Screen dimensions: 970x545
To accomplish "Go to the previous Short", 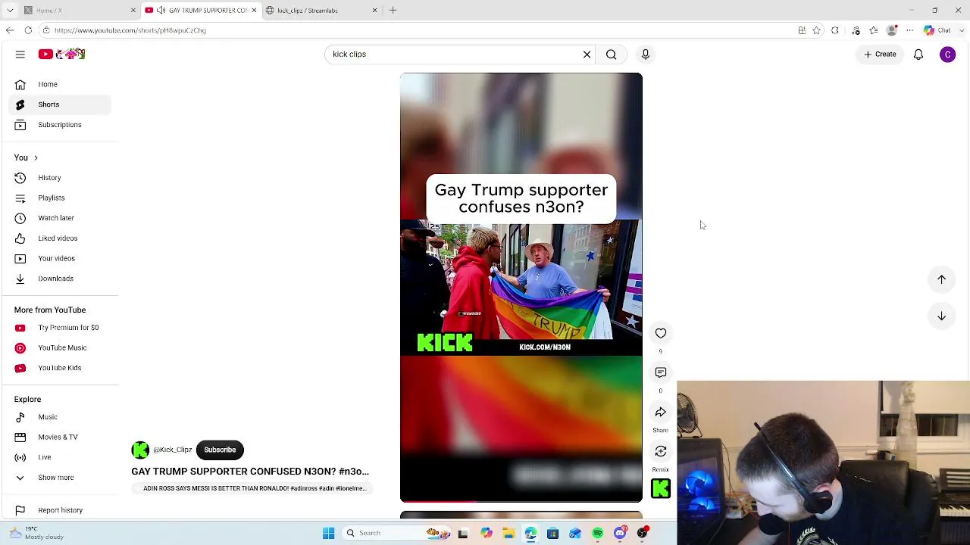I will point(941,279).
